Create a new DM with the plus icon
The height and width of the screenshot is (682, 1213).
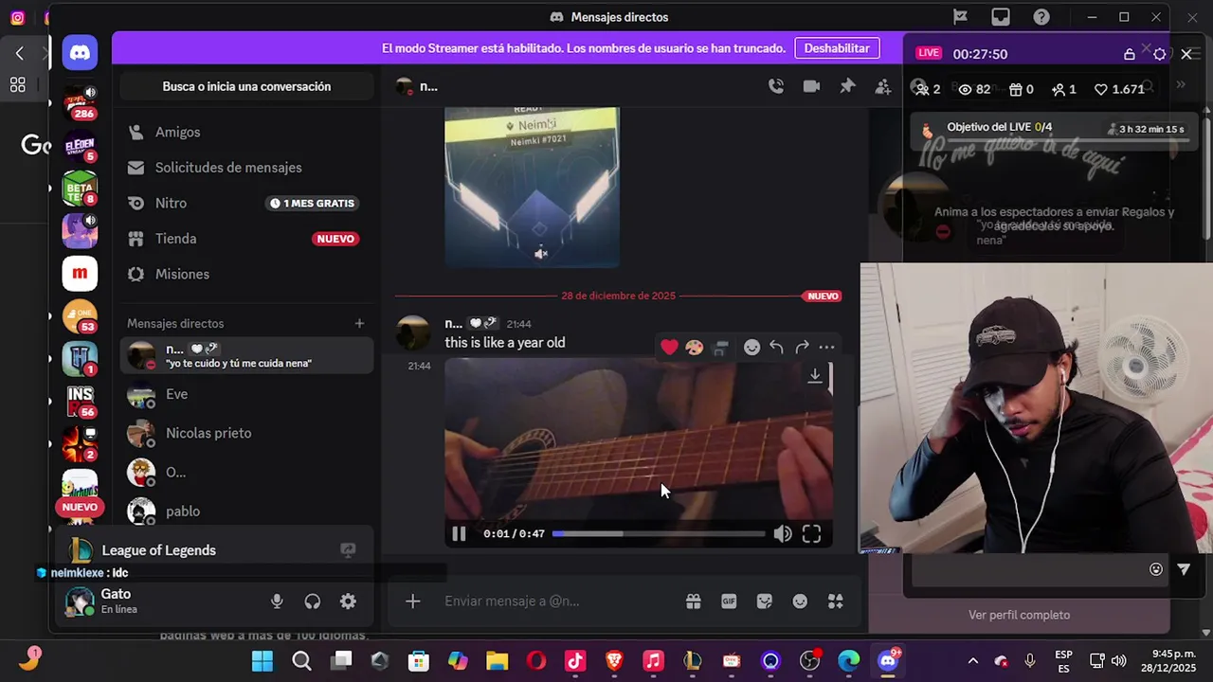[359, 324]
